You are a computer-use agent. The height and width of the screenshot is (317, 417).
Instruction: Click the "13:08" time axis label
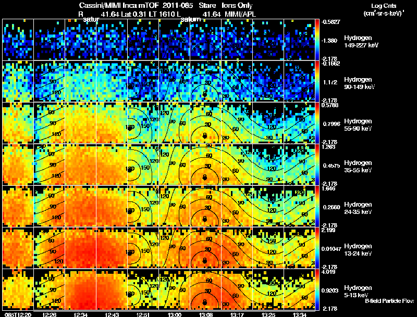pos(205,314)
